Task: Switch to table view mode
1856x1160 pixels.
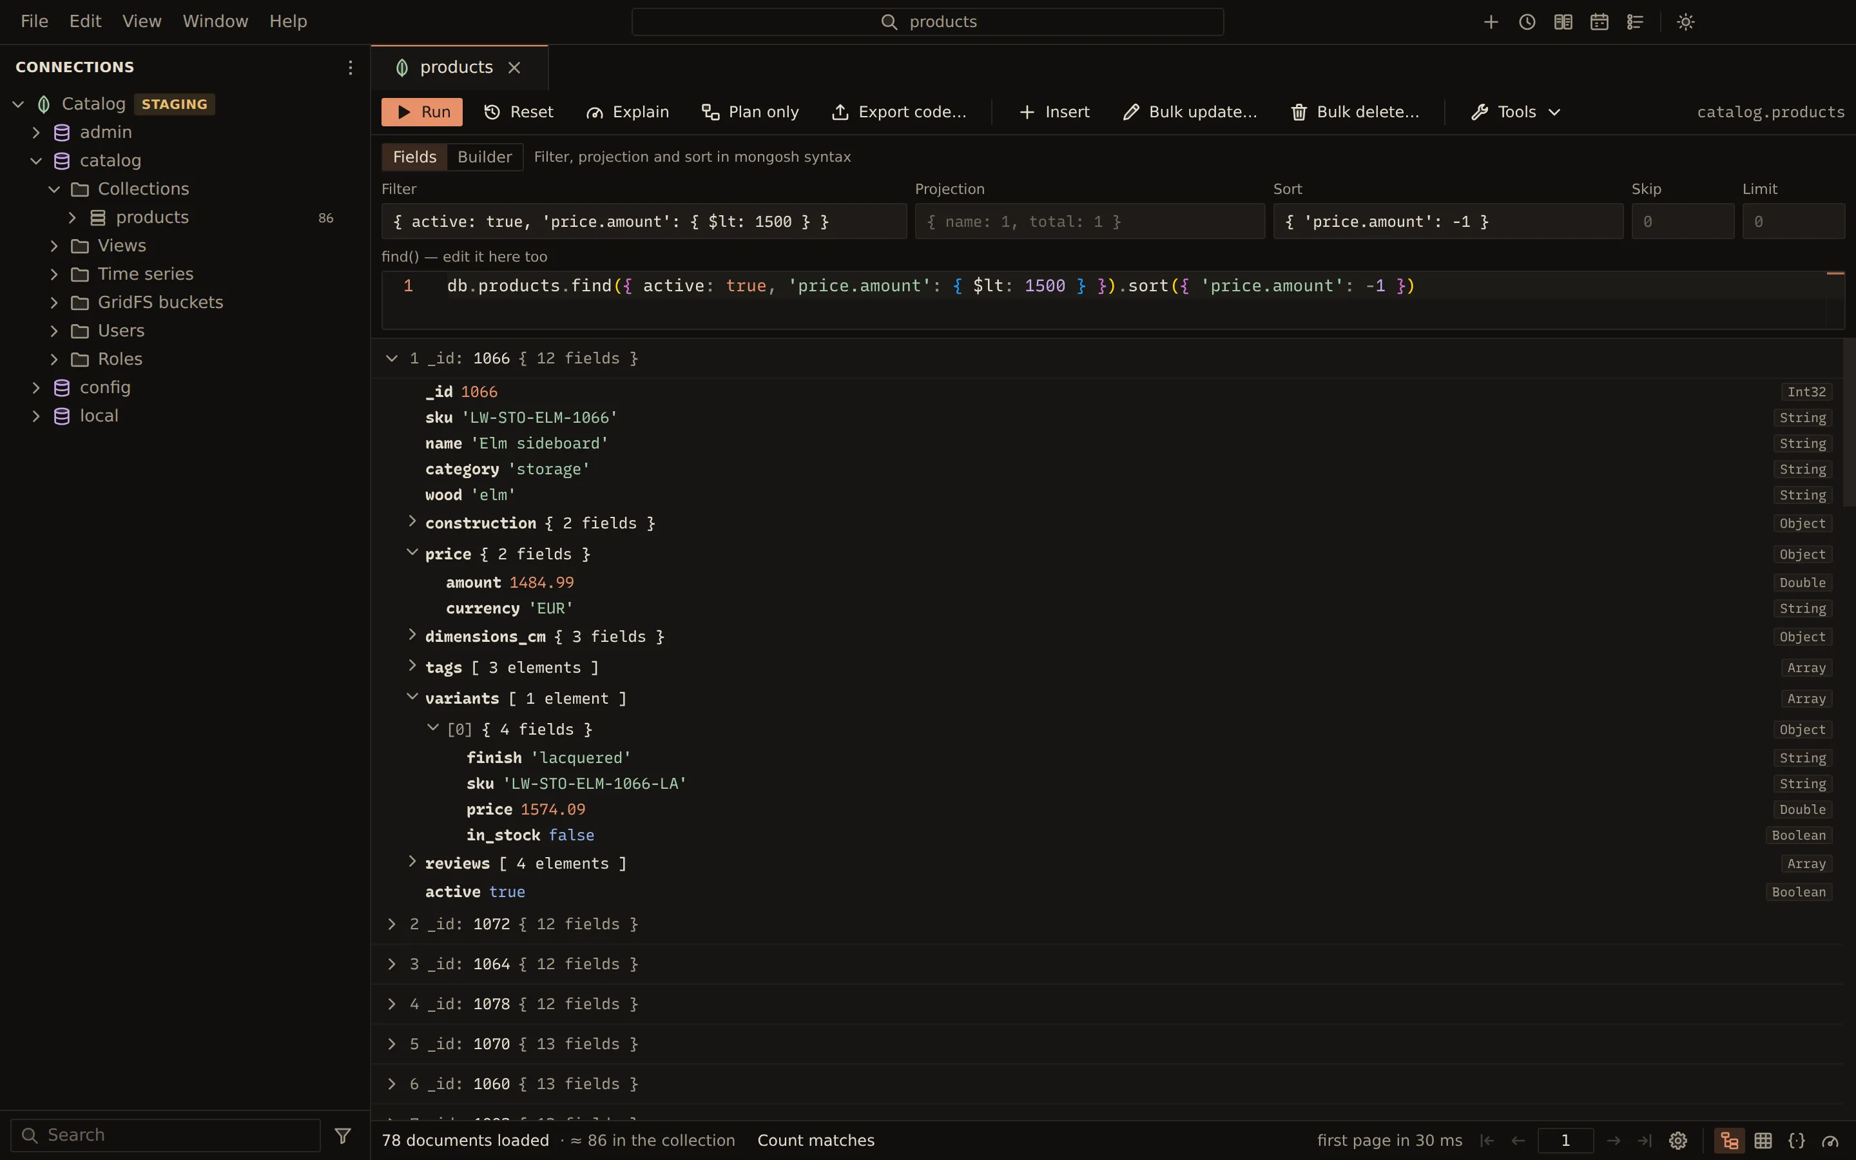Action: 1763,1141
